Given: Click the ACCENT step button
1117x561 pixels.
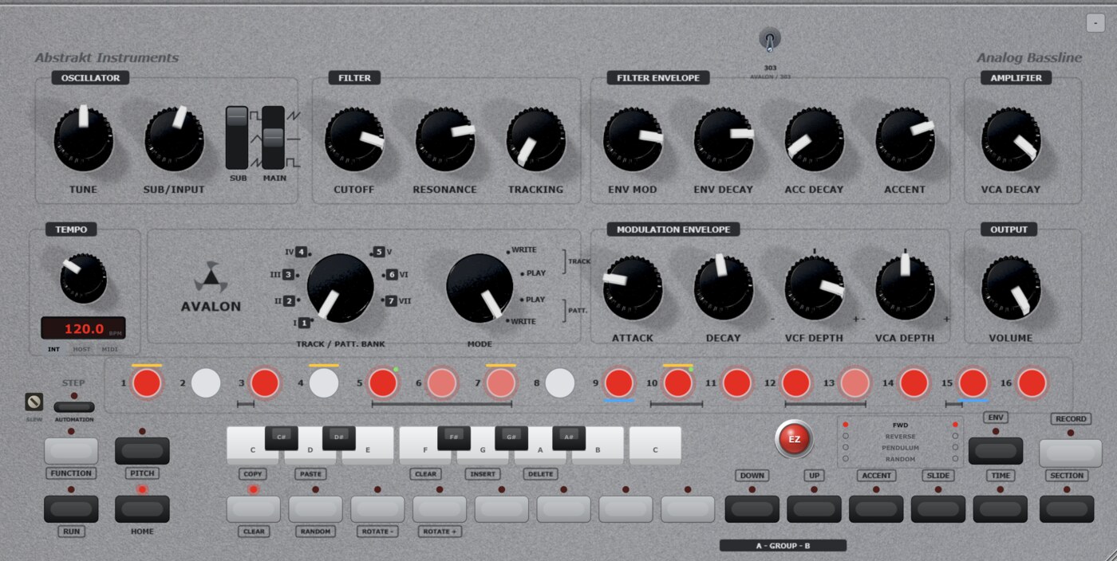Looking at the screenshot, I should tap(876, 509).
